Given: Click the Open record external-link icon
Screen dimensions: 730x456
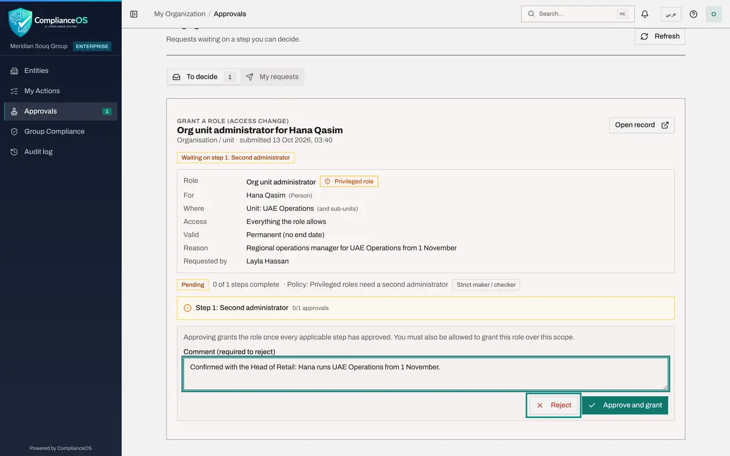Looking at the screenshot, I should pyautogui.click(x=665, y=125).
